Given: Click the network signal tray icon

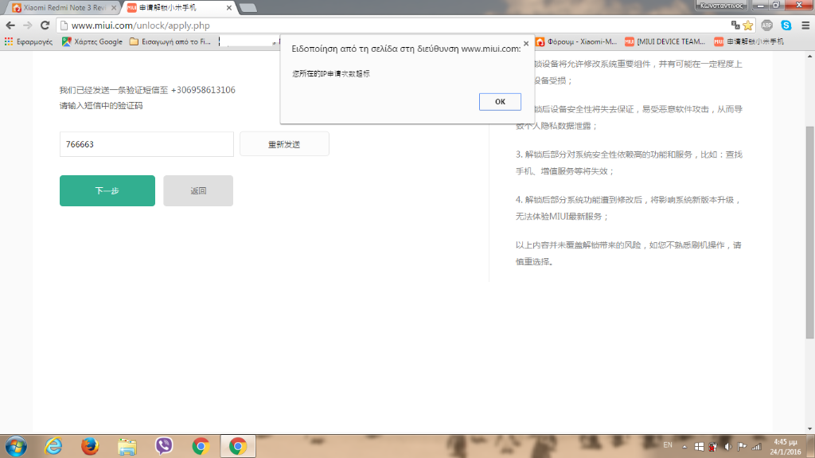Looking at the screenshot, I should point(756,447).
